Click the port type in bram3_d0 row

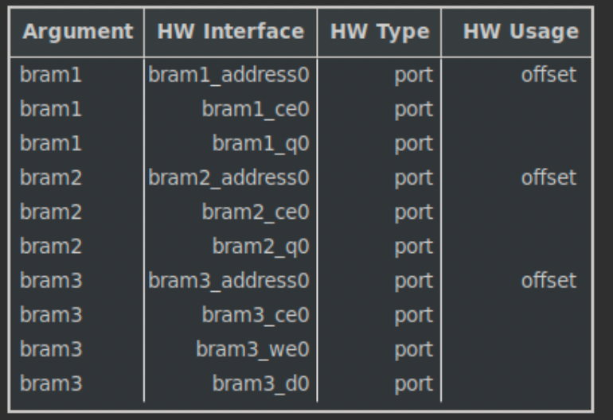point(414,384)
